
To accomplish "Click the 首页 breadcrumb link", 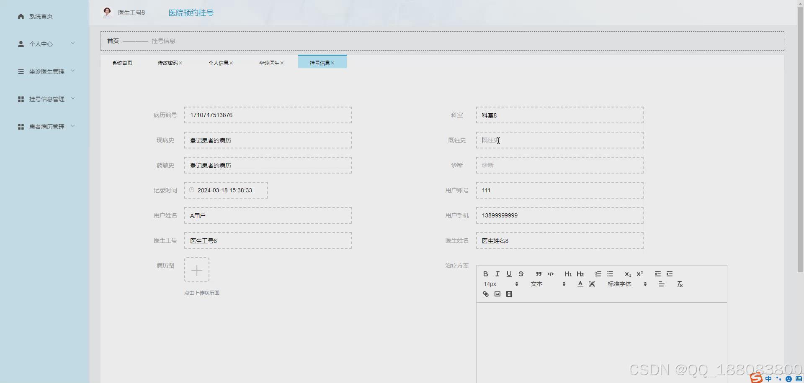I will click(x=113, y=41).
